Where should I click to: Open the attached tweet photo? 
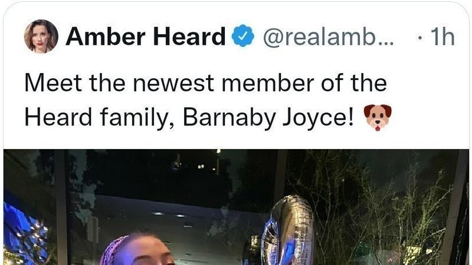(237, 207)
